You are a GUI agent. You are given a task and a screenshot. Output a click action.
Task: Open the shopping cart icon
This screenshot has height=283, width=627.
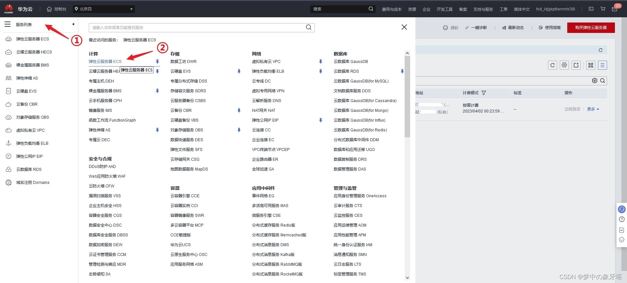click(603, 9)
